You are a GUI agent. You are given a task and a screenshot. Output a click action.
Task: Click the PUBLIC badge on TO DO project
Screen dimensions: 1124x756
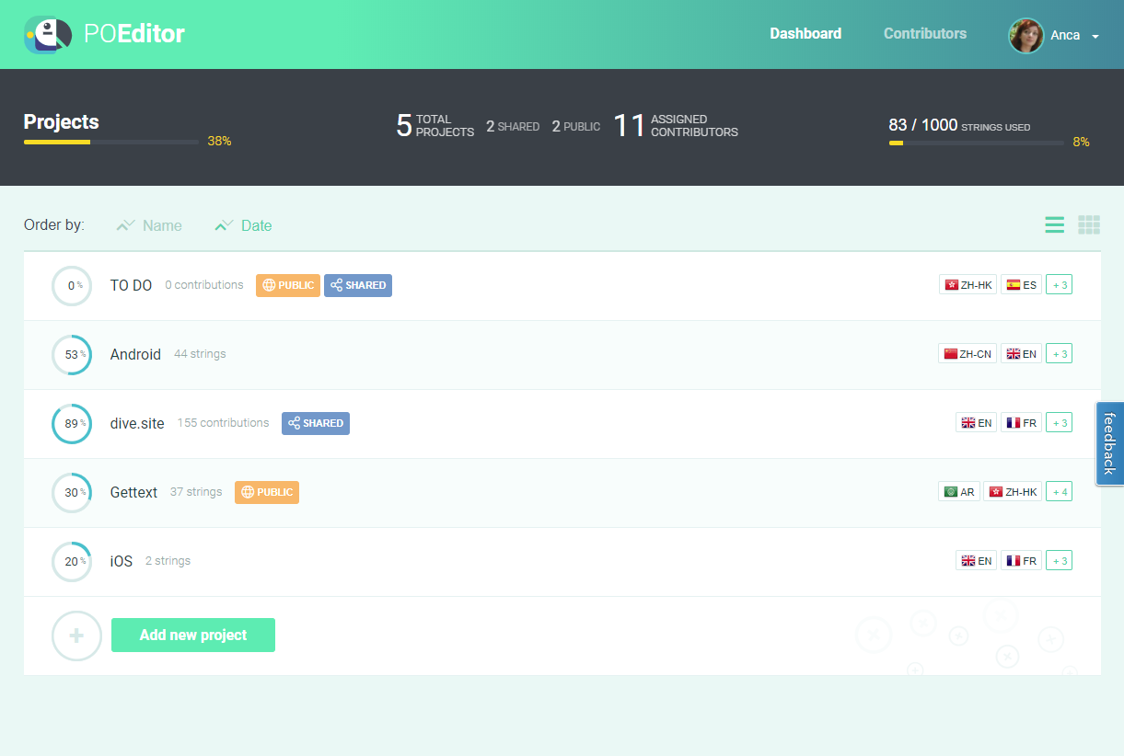[x=287, y=285]
